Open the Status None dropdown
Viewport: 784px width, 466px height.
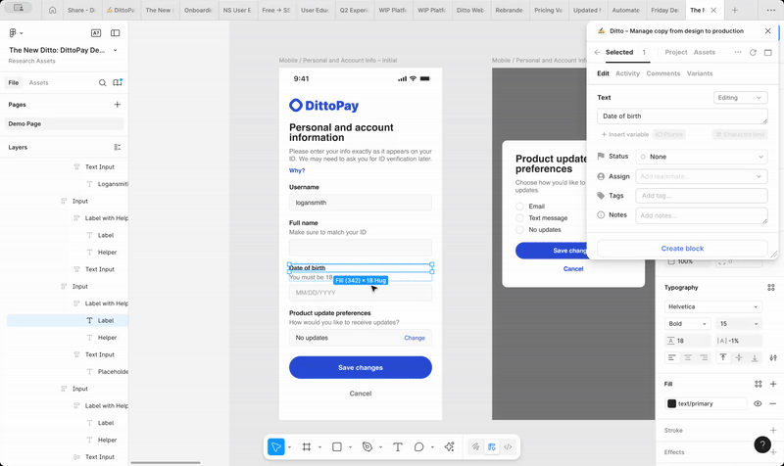[x=702, y=157]
